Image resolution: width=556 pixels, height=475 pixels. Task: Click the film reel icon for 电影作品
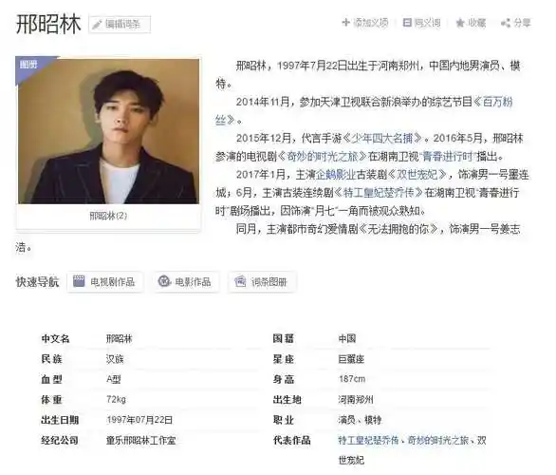pos(164,281)
